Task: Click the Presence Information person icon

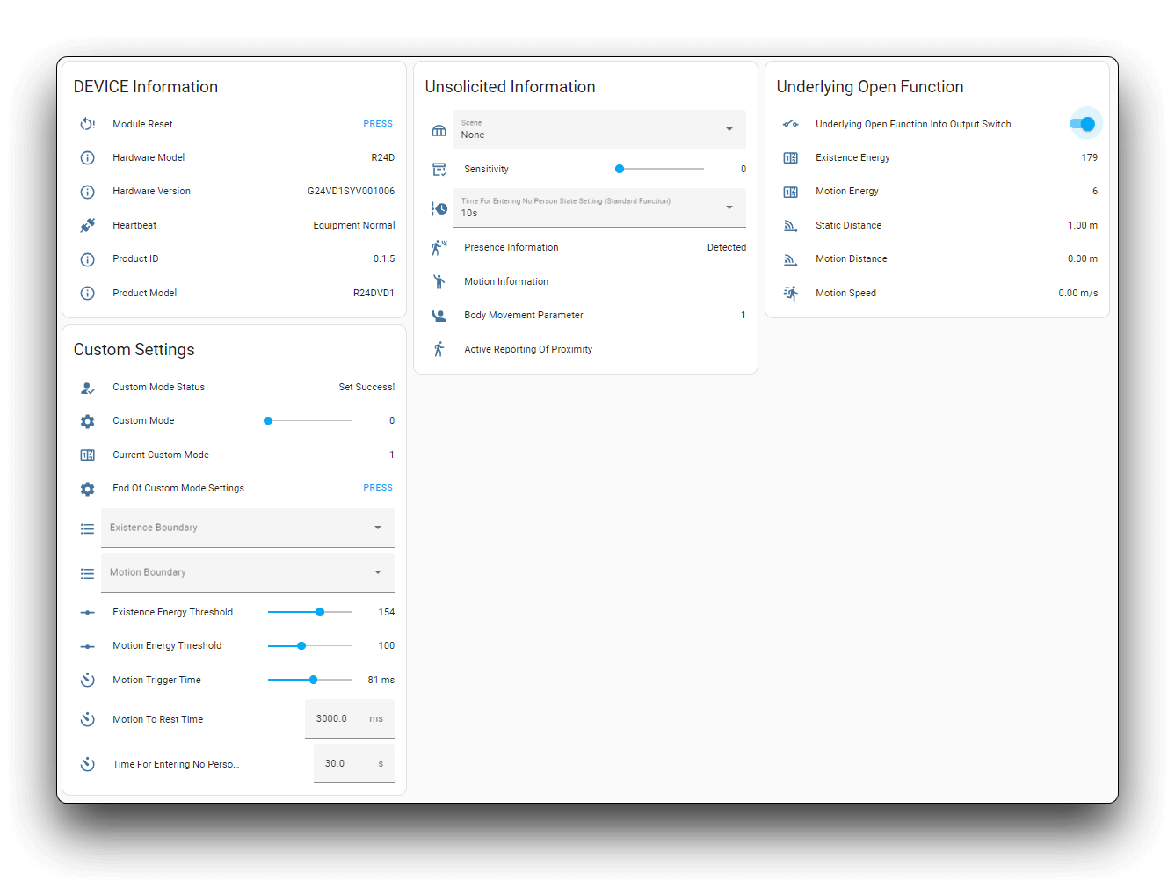Action: click(439, 248)
